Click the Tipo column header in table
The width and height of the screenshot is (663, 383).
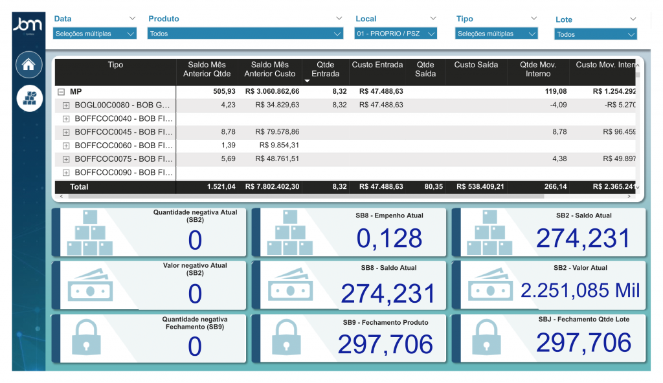tap(115, 65)
